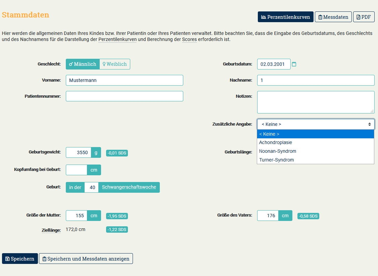Click the g unit addon of Geburtsgewicht

tap(96, 152)
